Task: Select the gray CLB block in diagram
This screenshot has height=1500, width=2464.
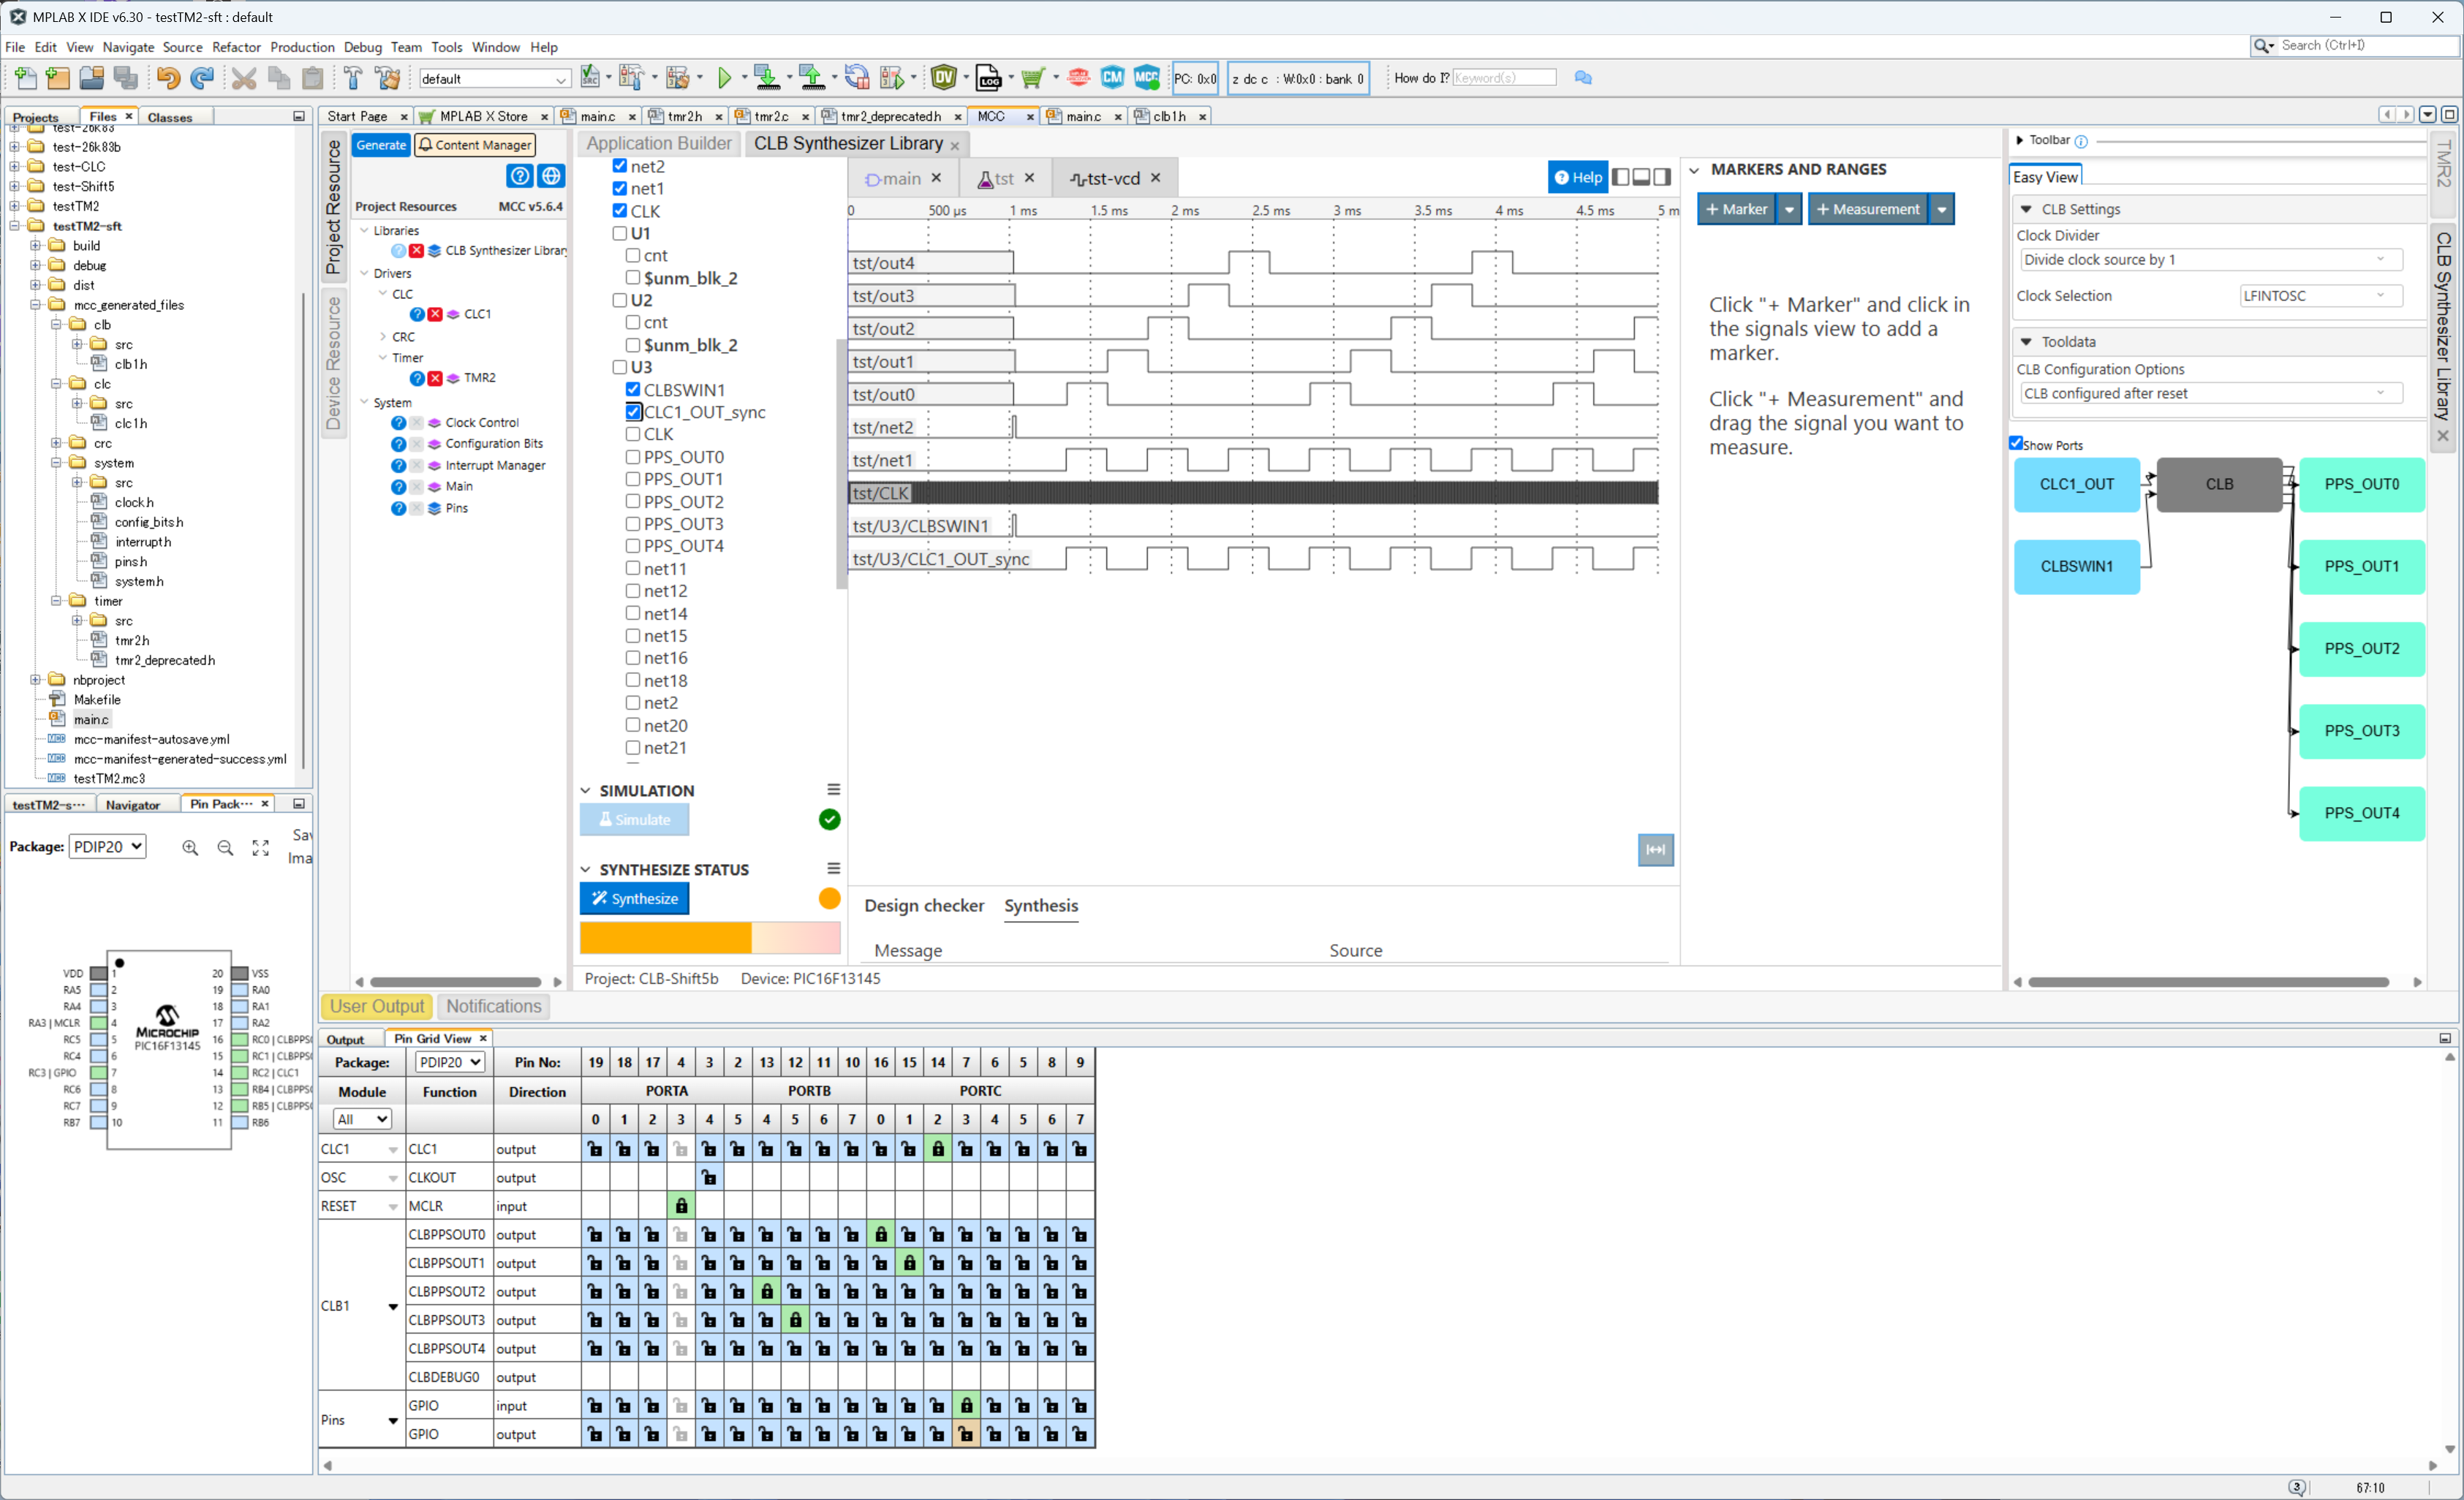Action: click(x=2219, y=485)
